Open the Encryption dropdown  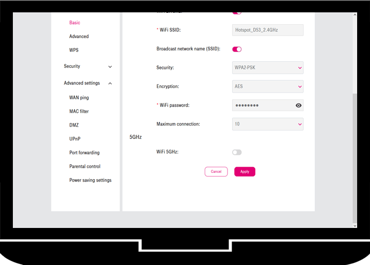pyautogui.click(x=268, y=86)
